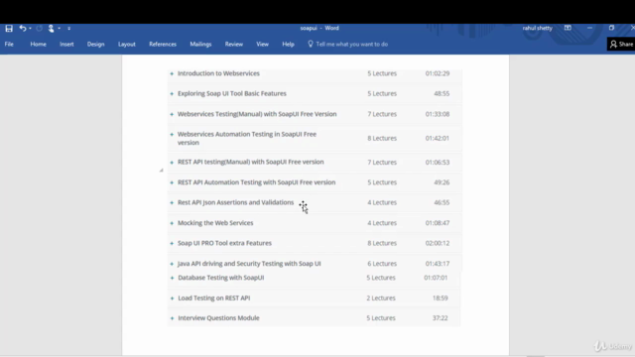
Task: Open the Customize Quick Access Toolbar dropdown
Action: pyautogui.click(x=69, y=29)
